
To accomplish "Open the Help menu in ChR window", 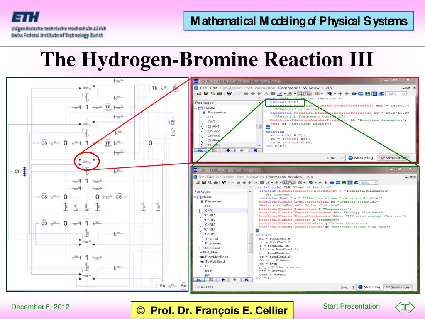I will pos(308,177).
